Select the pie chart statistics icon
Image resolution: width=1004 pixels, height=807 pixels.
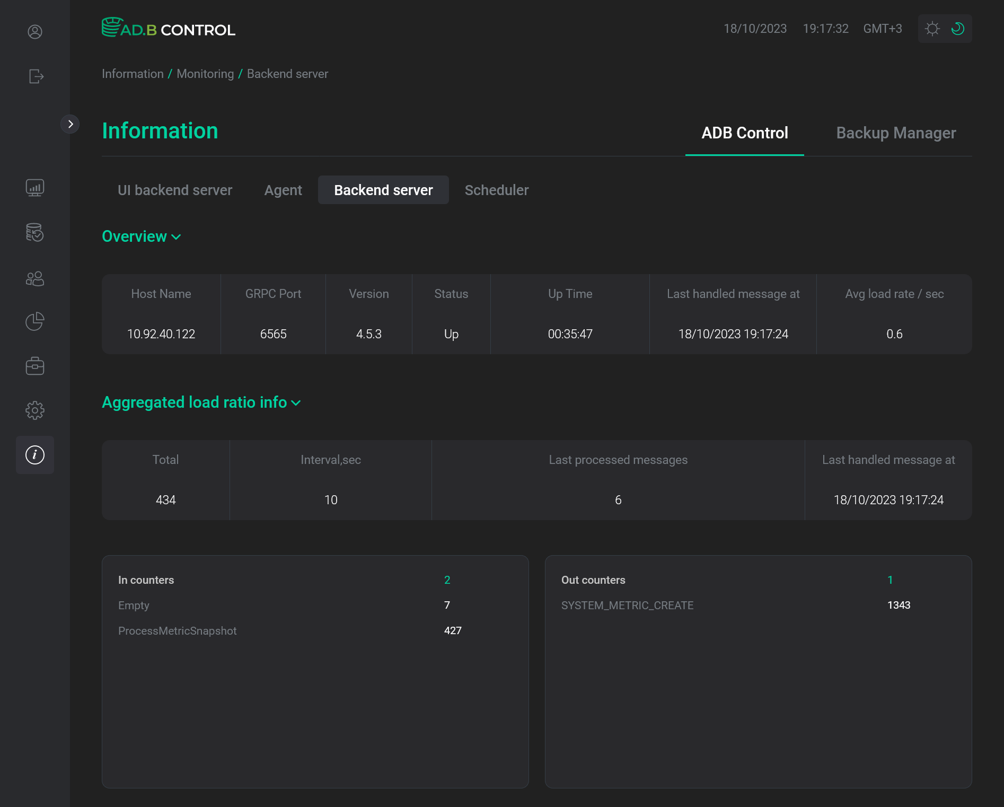click(35, 321)
